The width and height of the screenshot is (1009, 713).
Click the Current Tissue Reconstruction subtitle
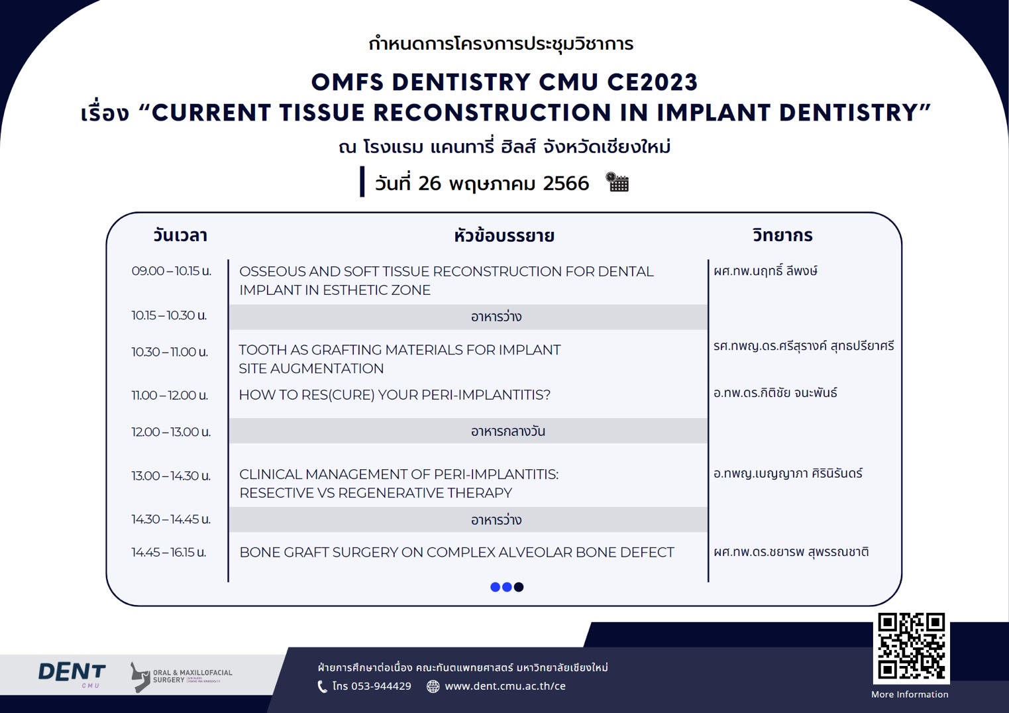505,113
